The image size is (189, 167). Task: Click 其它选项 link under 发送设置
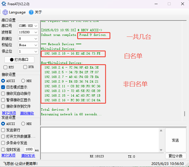click(8, 155)
